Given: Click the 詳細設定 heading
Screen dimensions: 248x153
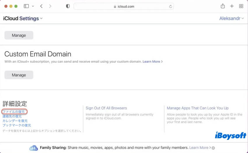Looking at the screenshot, I should [x=15, y=104].
